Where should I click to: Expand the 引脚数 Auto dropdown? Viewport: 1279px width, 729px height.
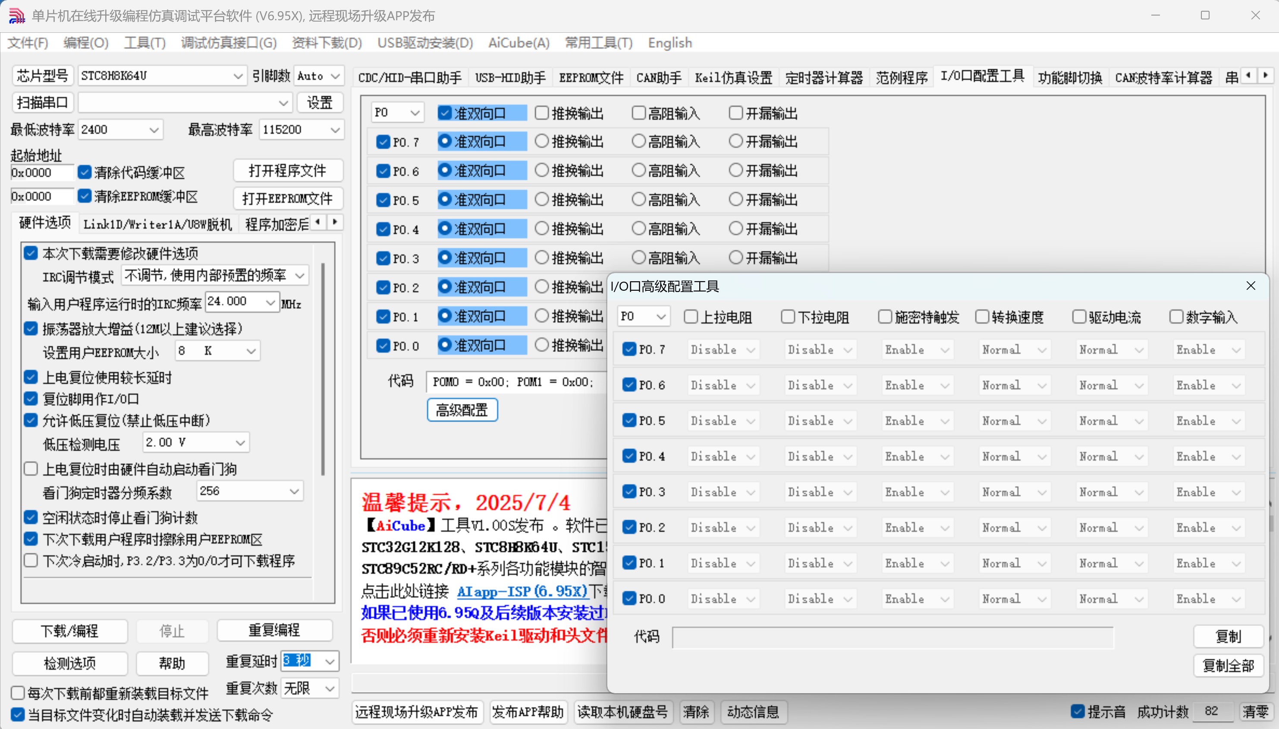tap(335, 76)
